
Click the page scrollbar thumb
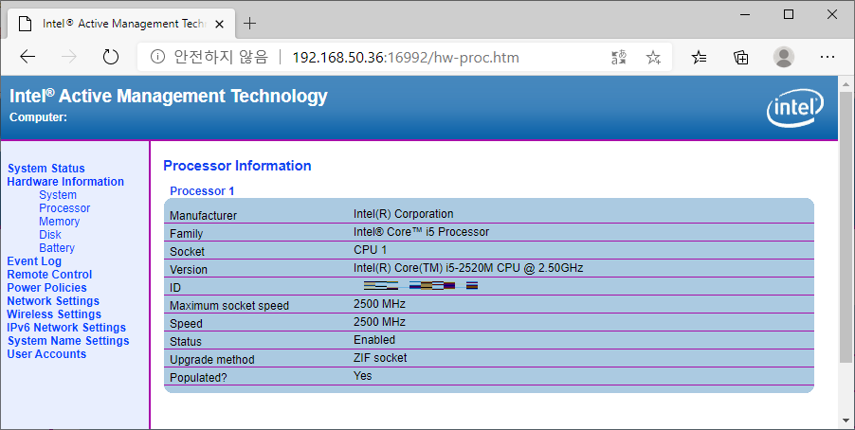846,227
